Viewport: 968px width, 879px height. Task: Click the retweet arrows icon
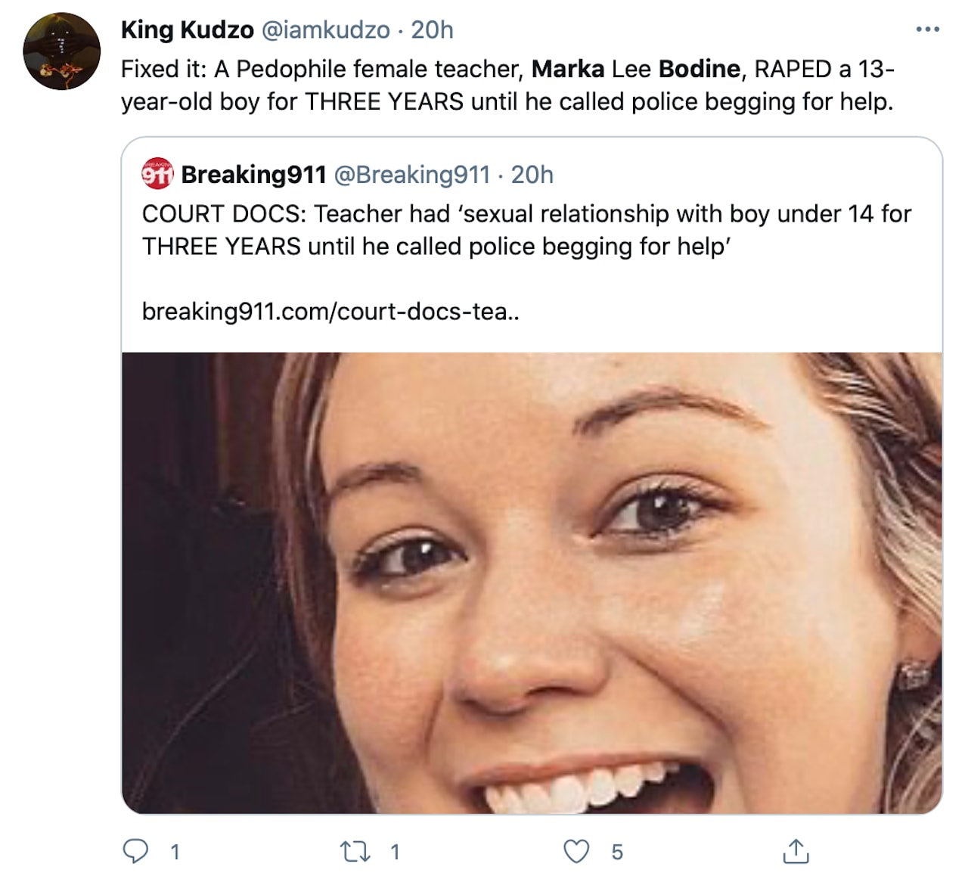(355, 852)
